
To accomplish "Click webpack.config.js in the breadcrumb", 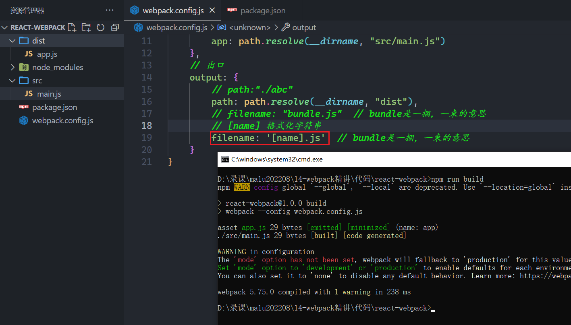I will pyautogui.click(x=177, y=27).
